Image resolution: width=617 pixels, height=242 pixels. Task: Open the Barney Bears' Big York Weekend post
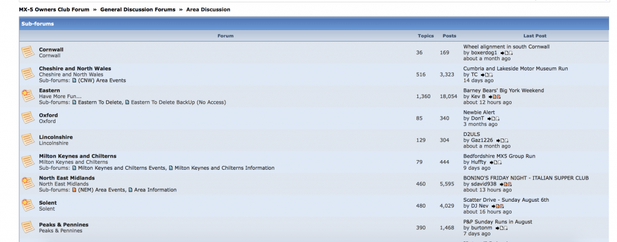(x=503, y=90)
